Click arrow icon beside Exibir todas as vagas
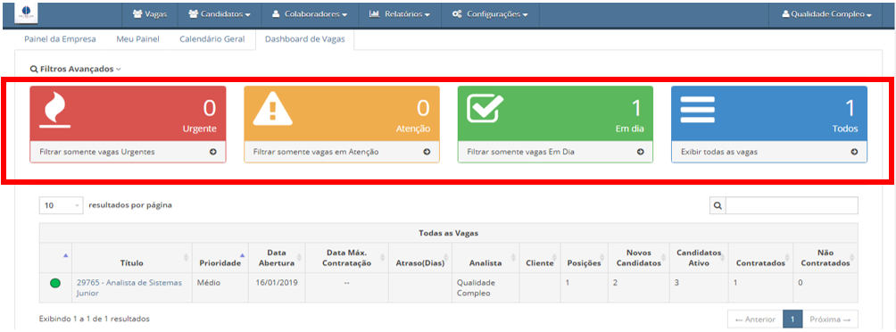The height and width of the screenshot is (332, 896). pos(854,152)
